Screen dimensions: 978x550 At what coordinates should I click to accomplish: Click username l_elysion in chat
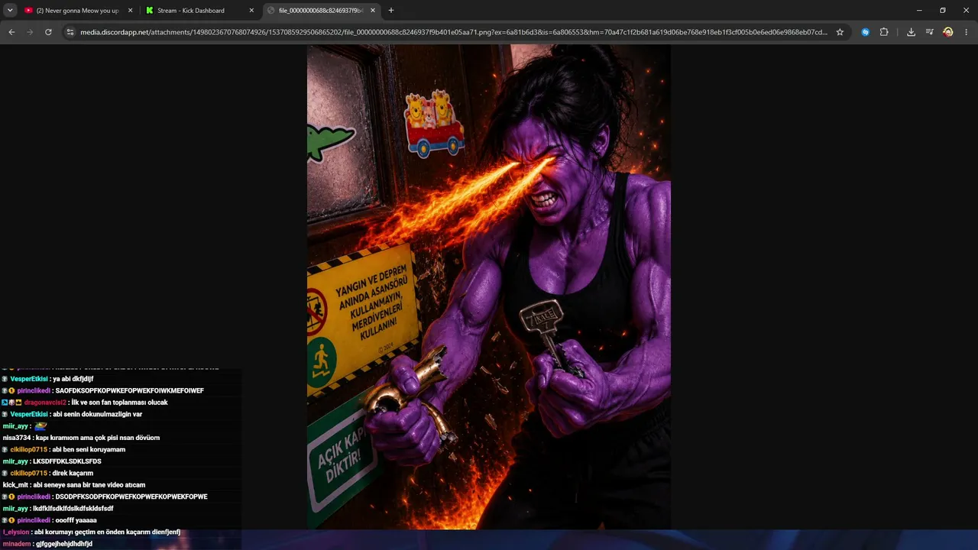(16, 532)
